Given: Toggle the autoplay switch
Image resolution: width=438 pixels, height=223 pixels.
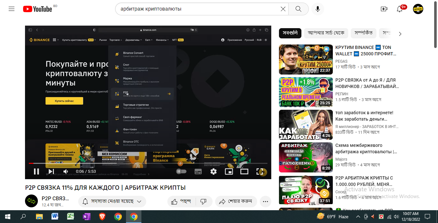Looking at the screenshot, I should click(181, 171).
